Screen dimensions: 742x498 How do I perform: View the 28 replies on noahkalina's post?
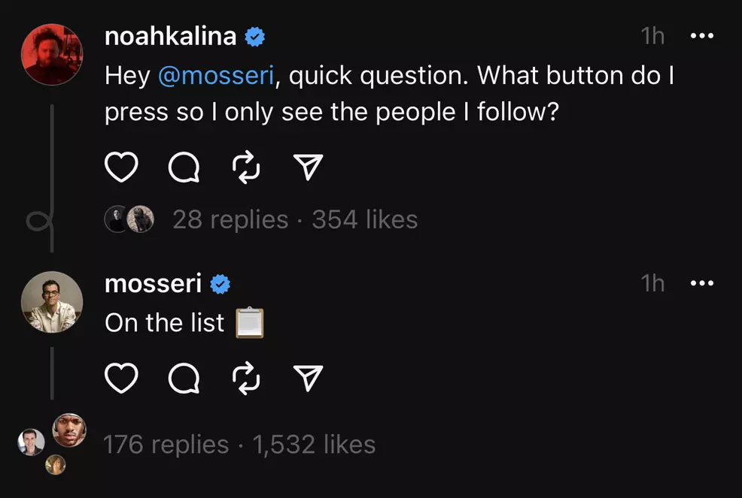pos(230,219)
